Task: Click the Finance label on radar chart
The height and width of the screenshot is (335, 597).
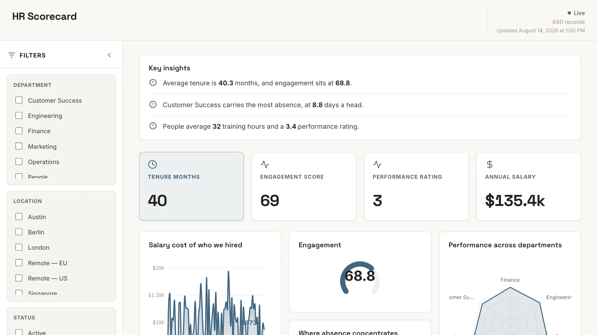Action: pyautogui.click(x=510, y=280)
